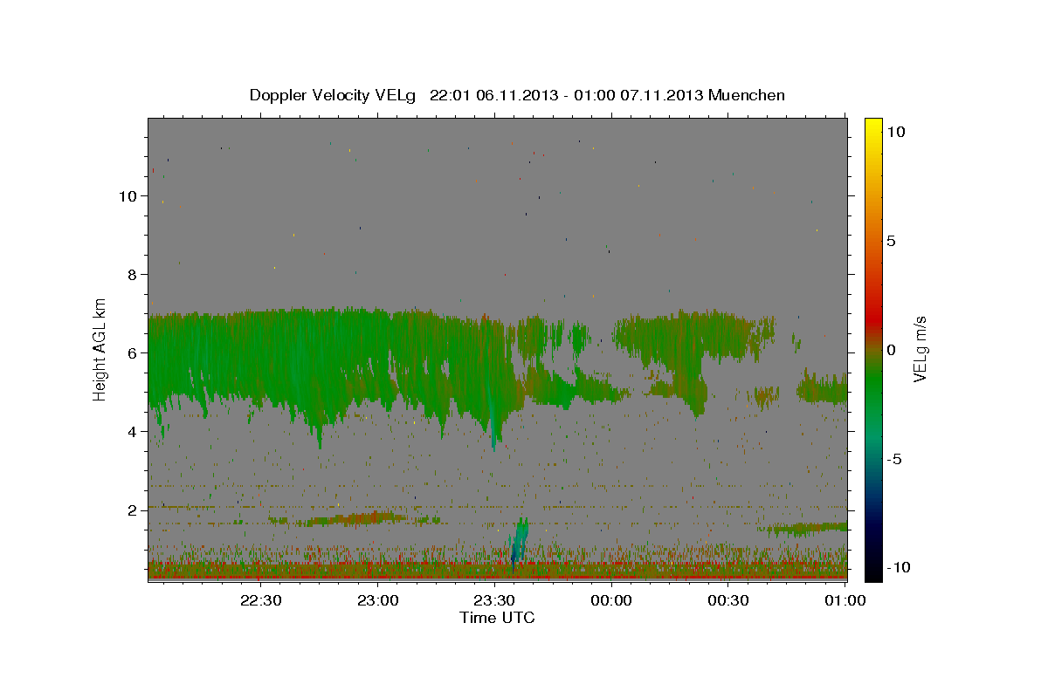Click the 23:00 time tick label

tap(378, 600)
